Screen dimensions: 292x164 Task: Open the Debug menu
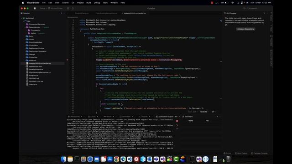pyautogui.click(x=97, y=3)
